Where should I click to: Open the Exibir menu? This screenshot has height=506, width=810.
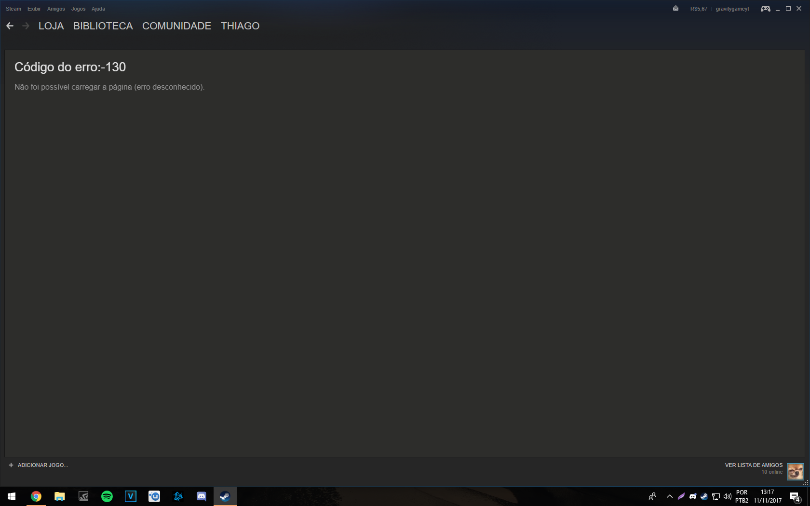[34, 9]
